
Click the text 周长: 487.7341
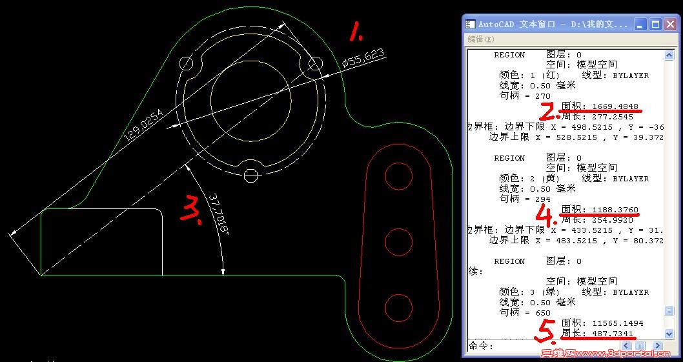click(597, 334)
